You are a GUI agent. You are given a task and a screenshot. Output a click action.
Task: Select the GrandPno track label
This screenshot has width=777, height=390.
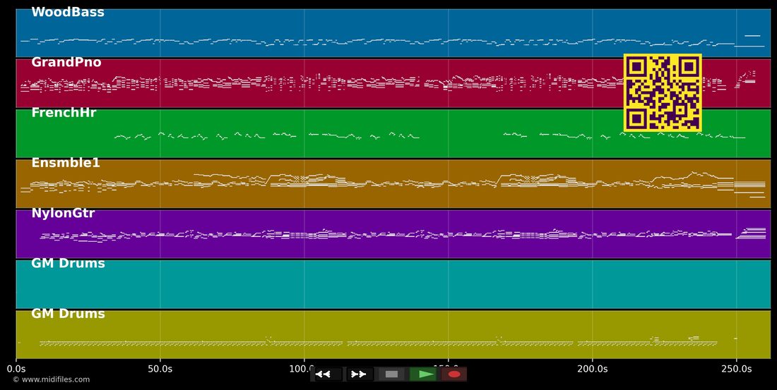66,62
